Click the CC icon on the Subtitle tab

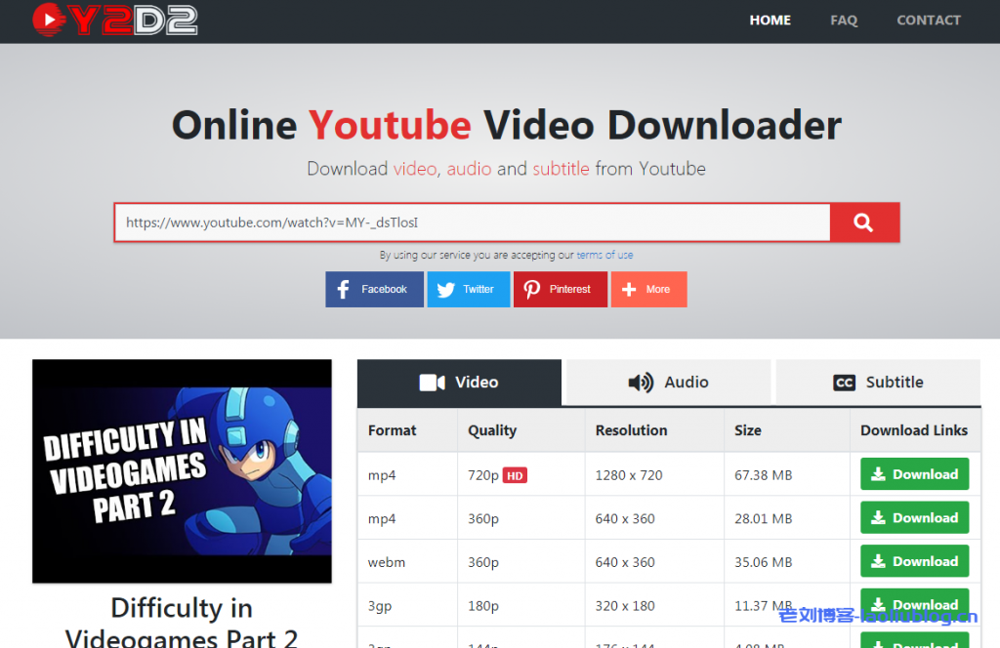845,382
